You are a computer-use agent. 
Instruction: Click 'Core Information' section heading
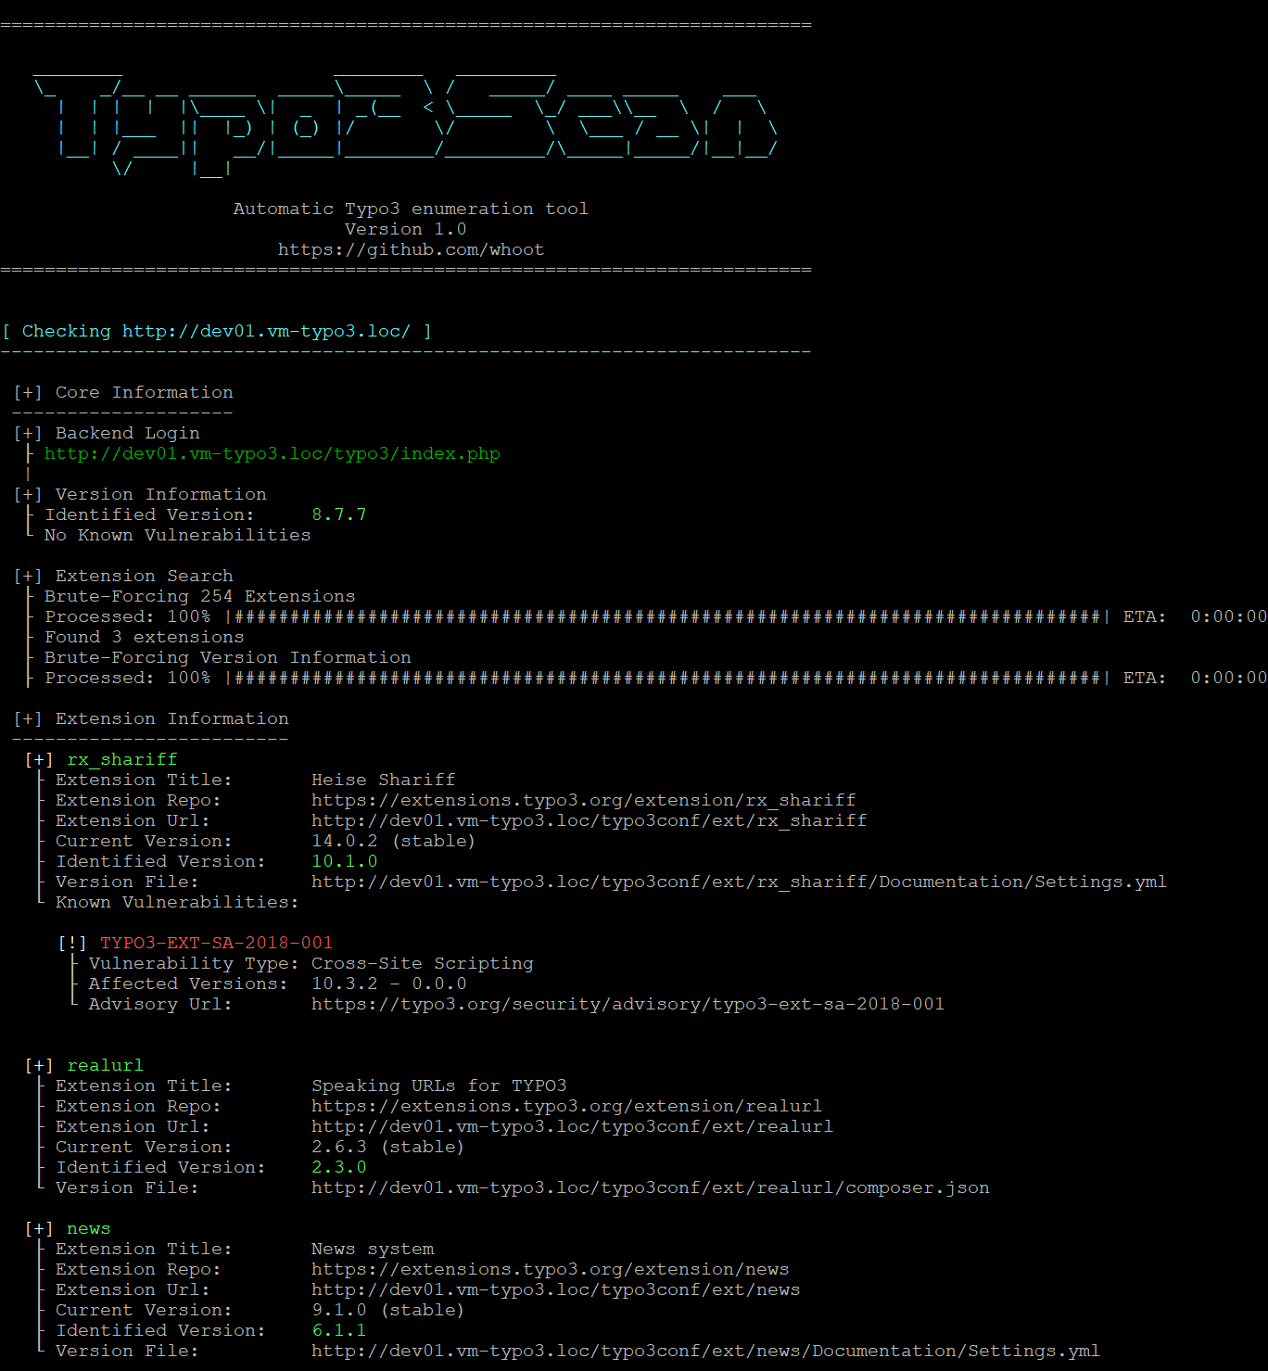tap(144, 392)
